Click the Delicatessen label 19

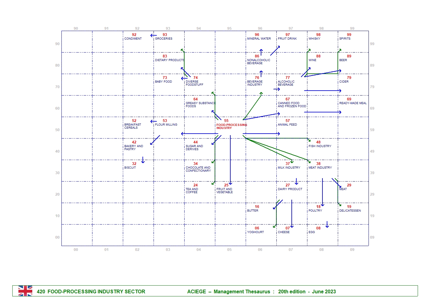point(350,210)
